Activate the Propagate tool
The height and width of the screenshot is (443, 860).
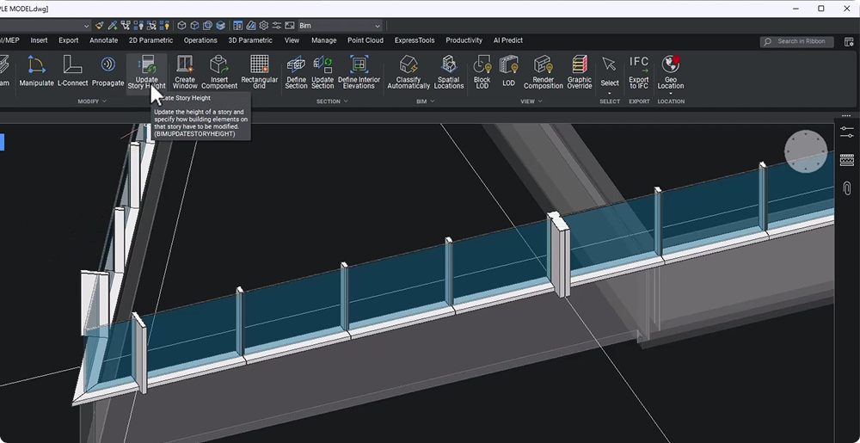click(107, 71)
